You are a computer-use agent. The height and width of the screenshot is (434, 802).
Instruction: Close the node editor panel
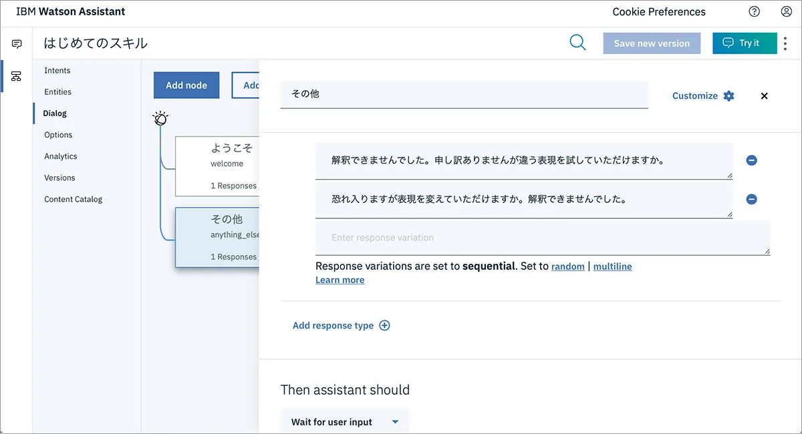click(765, 96)
